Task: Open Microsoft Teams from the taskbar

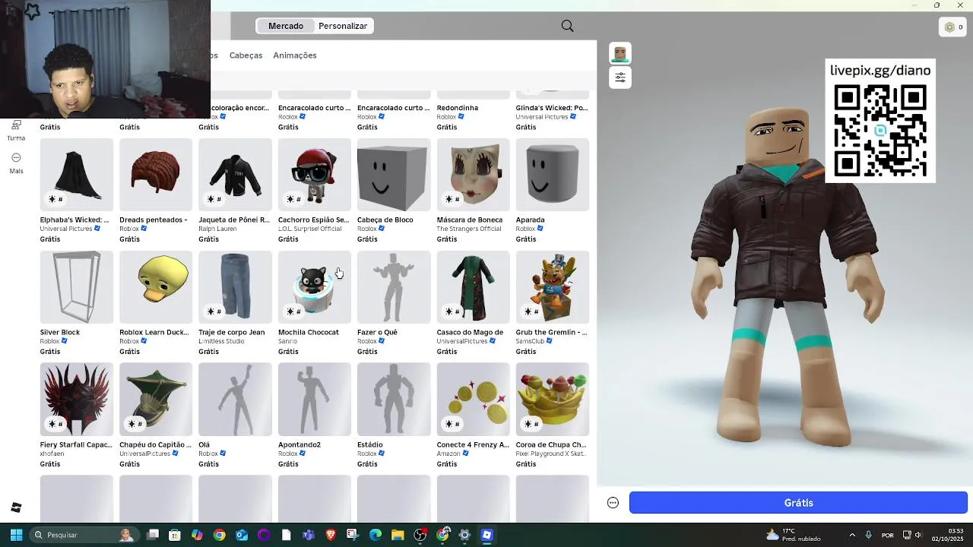Action: [x=309, y=535]
